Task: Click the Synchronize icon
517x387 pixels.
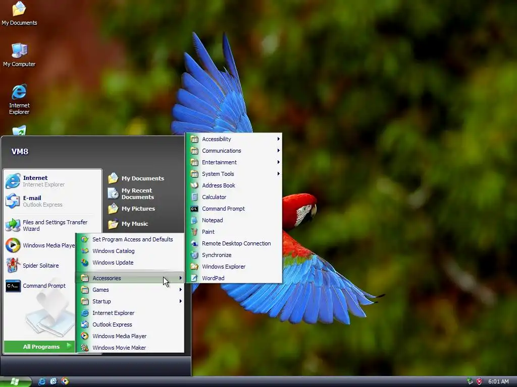Action: [194, 254]
